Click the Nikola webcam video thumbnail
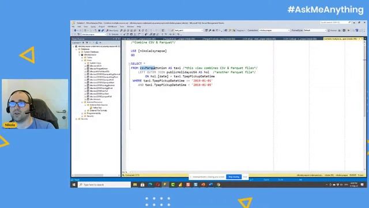The width and height of the screenshot is (369, 208). click(35, 104)
